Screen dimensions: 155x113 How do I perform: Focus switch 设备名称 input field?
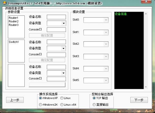point(56,42)
